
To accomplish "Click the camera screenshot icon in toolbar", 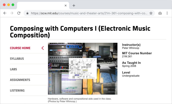I will click(160, 13).
